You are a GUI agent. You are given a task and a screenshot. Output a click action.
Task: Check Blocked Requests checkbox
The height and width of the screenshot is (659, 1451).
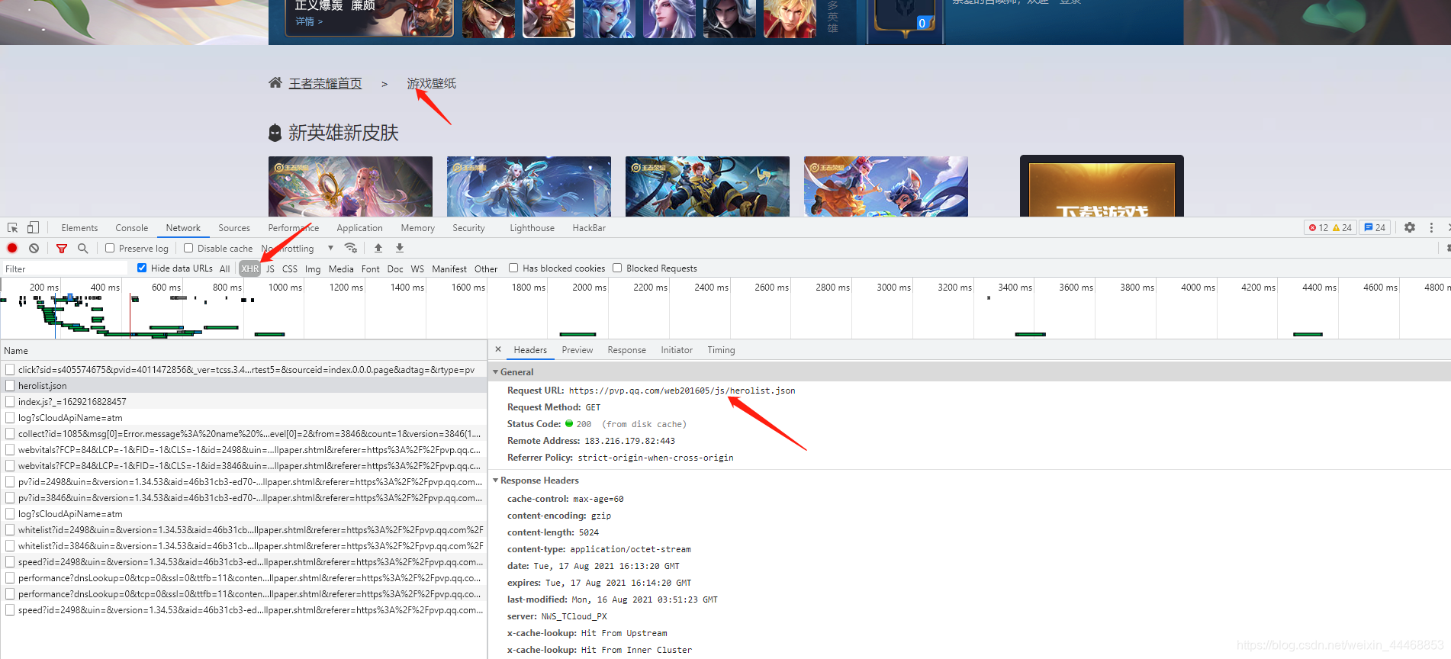617,268
